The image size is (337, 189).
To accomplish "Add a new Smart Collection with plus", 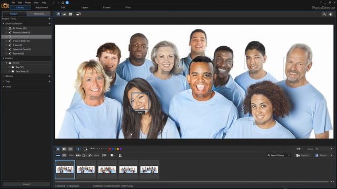I will (49, 24).
